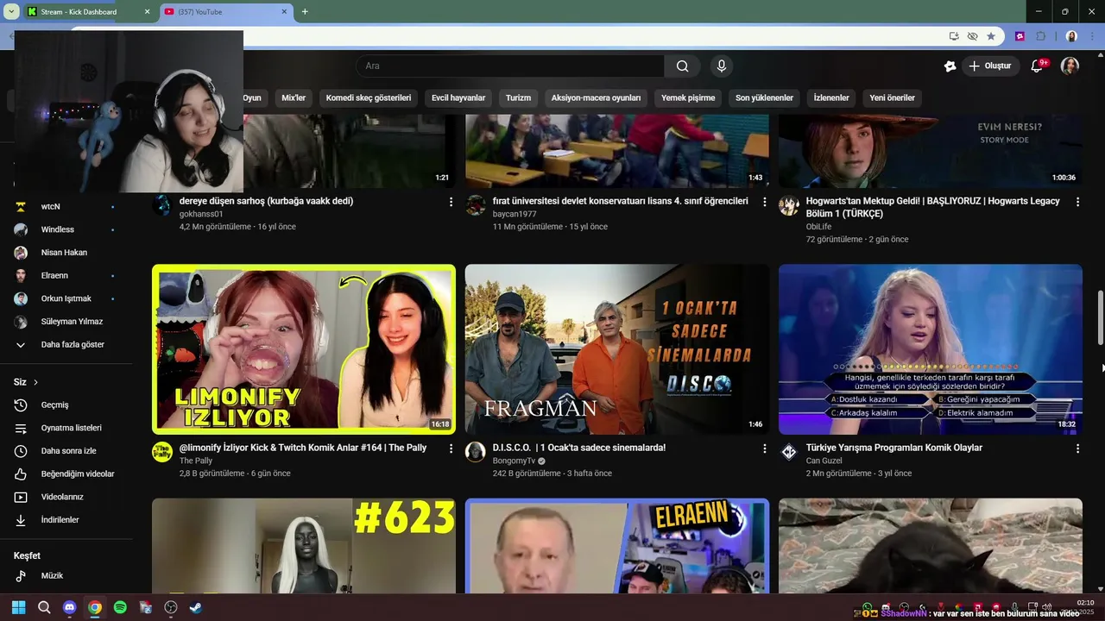The image size is (1105, 621).
Task: Click the purple extension icon in toolbar
Action: click(x=1020, y=36)
